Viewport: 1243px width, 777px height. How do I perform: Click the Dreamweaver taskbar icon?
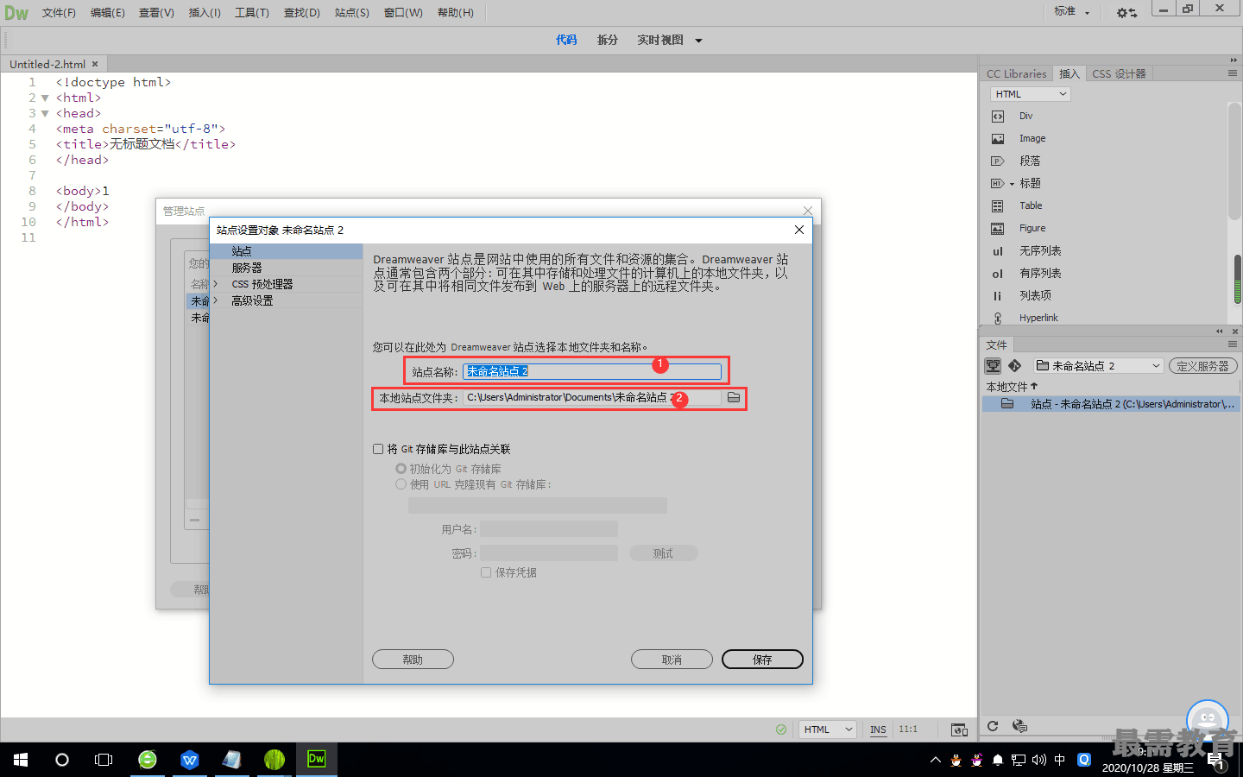tap(317, 760)
